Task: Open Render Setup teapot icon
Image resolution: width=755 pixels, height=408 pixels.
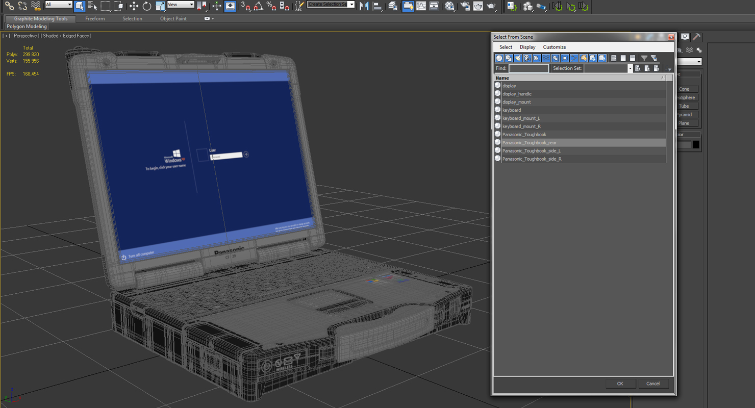Action: click(465, 6)
